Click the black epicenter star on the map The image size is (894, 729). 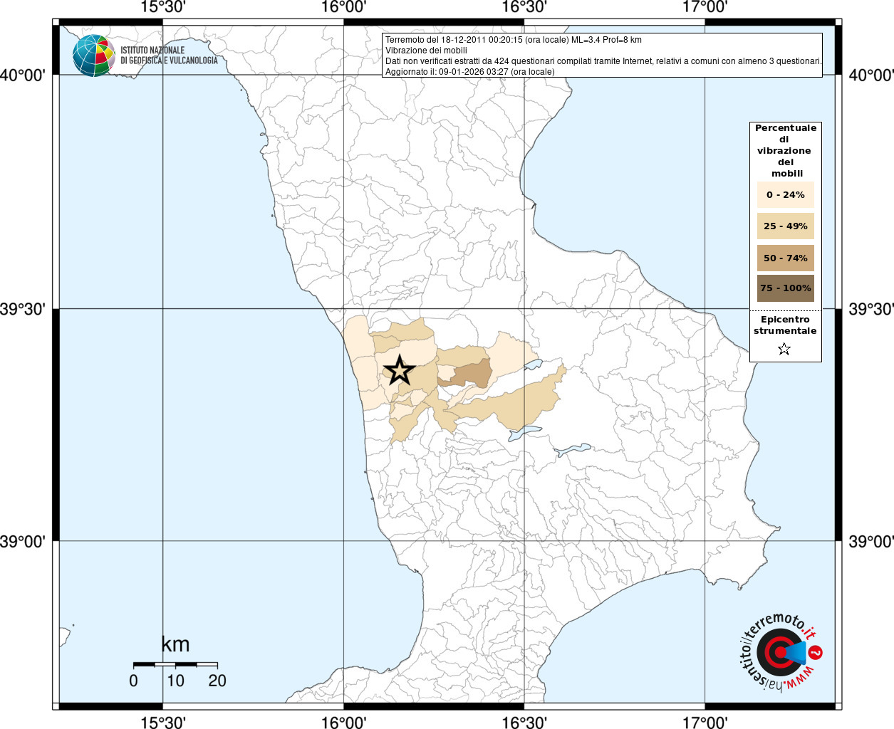pos(399,370)
